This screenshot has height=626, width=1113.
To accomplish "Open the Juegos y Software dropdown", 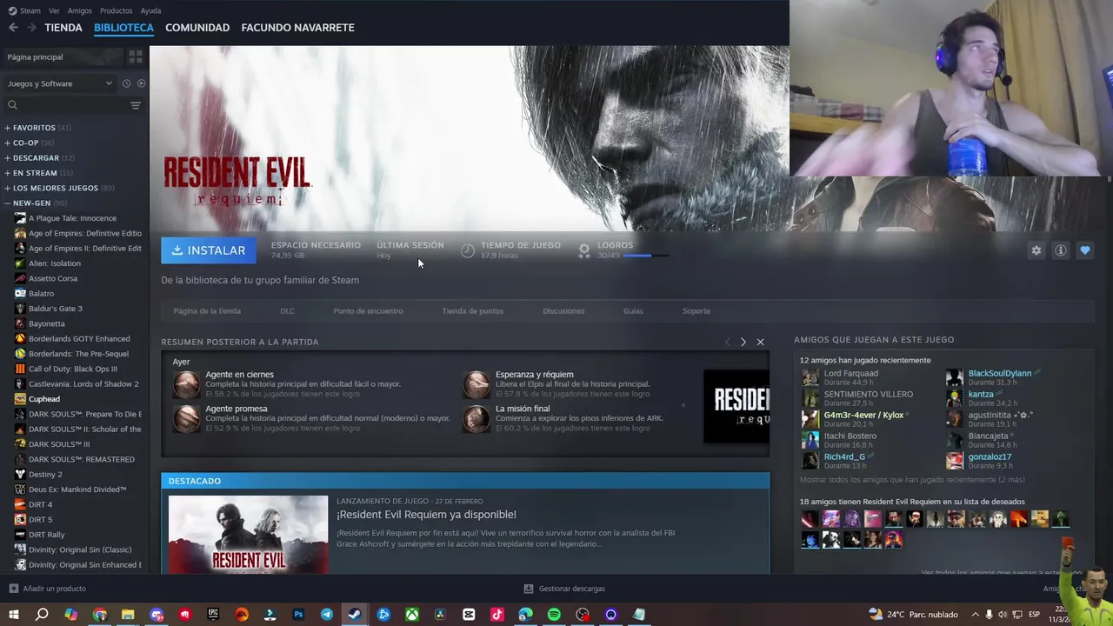I will 60,83.
